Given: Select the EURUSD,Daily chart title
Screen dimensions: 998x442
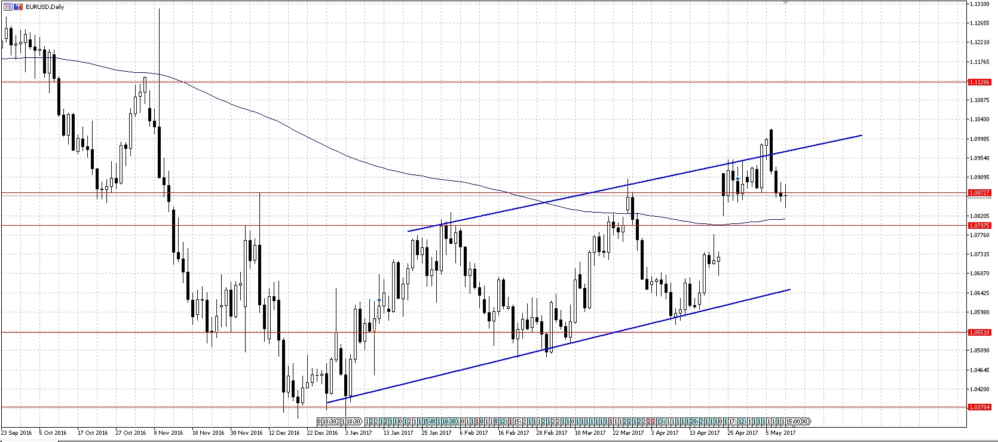Looking at the screenshot, I should 45,7.
